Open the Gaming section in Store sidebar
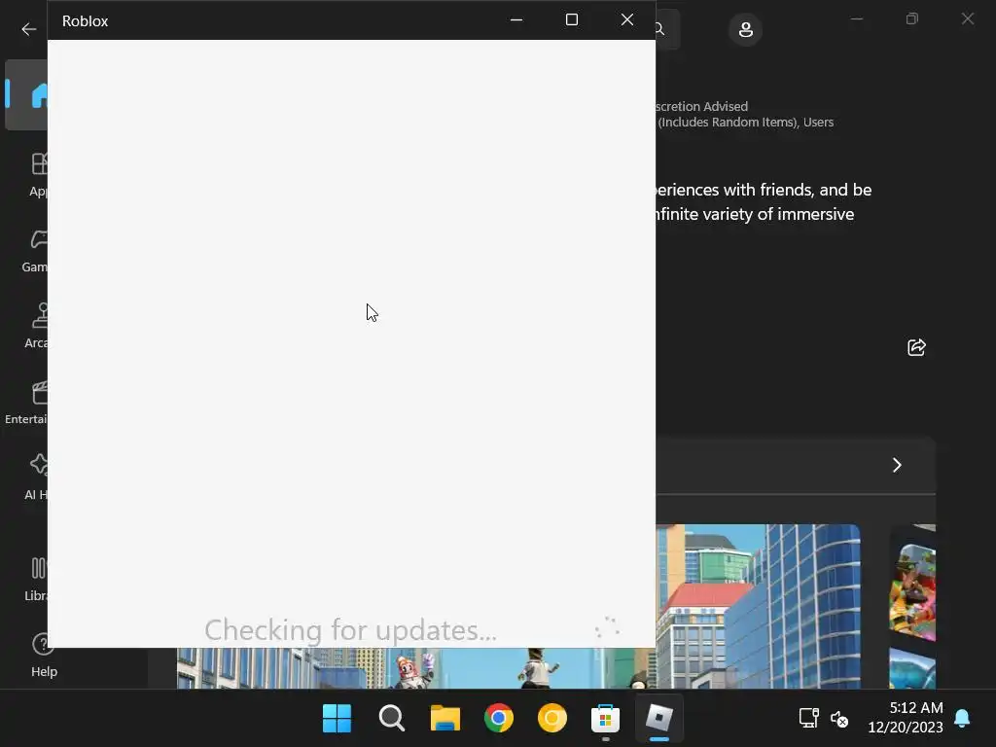The image size is (996, 747). pos(35,251)
